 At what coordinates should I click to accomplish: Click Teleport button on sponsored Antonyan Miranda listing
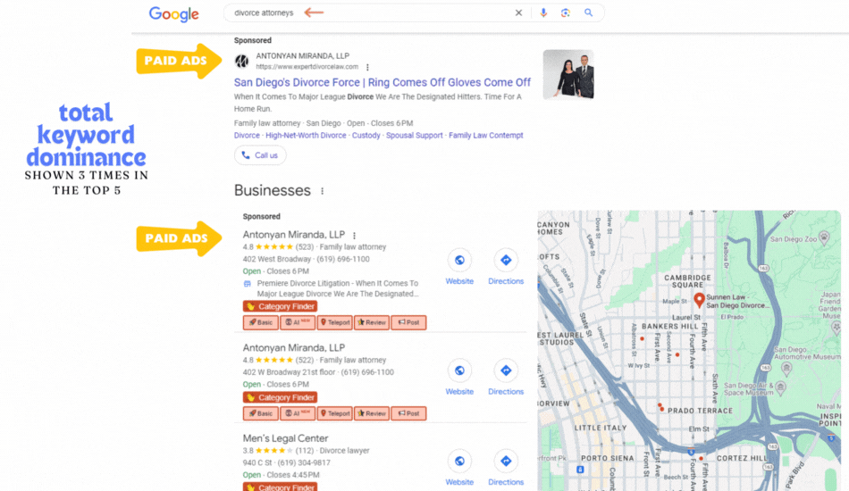[x=334, y=322]
